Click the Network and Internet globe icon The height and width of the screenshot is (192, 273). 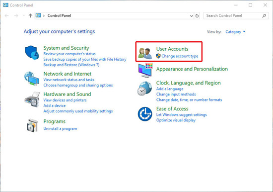coord(32,79)
